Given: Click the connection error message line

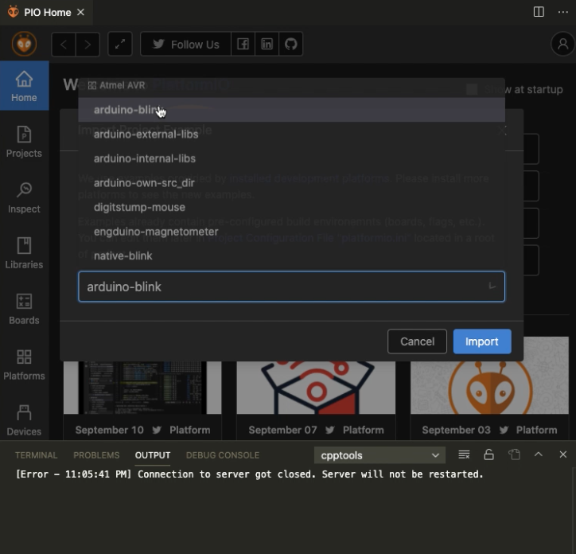Looking at the screenshot, I should point(250,474).
